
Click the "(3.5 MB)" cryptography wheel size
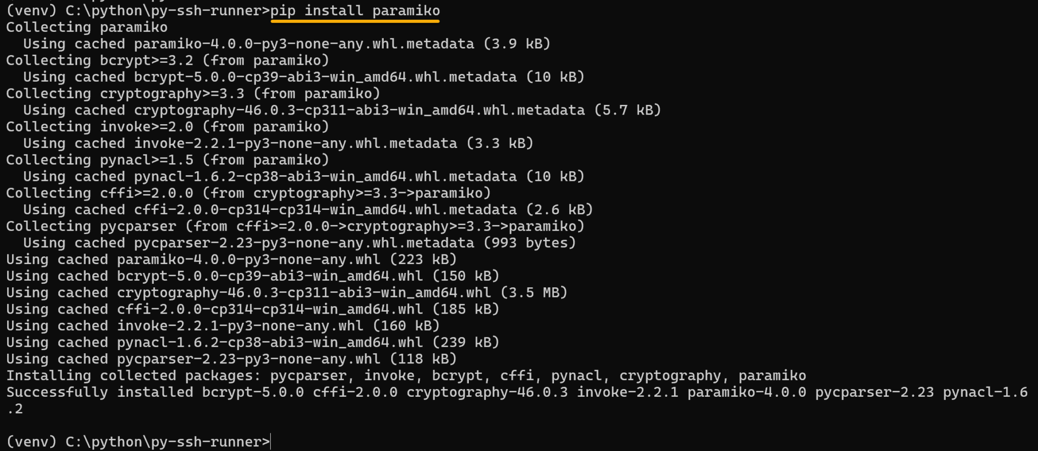click(x=534, y=292)
